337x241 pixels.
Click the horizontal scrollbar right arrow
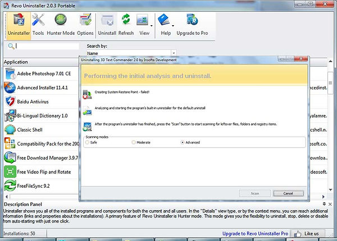pos(324,197)
